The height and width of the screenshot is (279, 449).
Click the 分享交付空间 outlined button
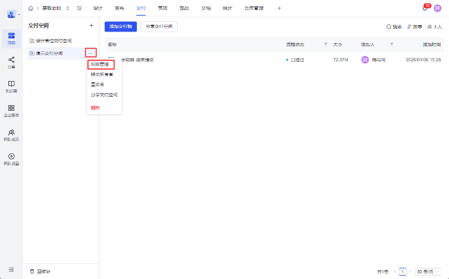[159, 26]
